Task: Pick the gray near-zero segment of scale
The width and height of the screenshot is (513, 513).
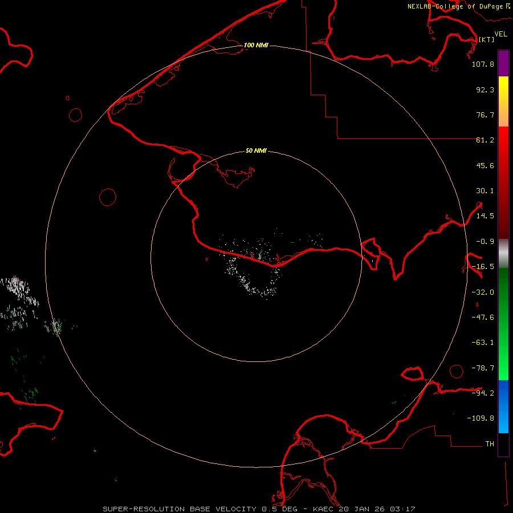Action: point(503,254)
